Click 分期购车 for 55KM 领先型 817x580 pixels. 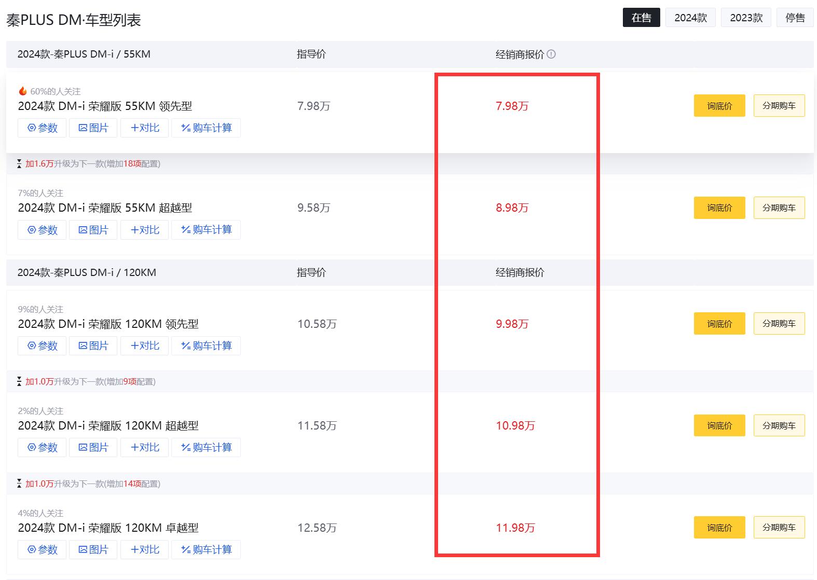(x=779, y=106)
